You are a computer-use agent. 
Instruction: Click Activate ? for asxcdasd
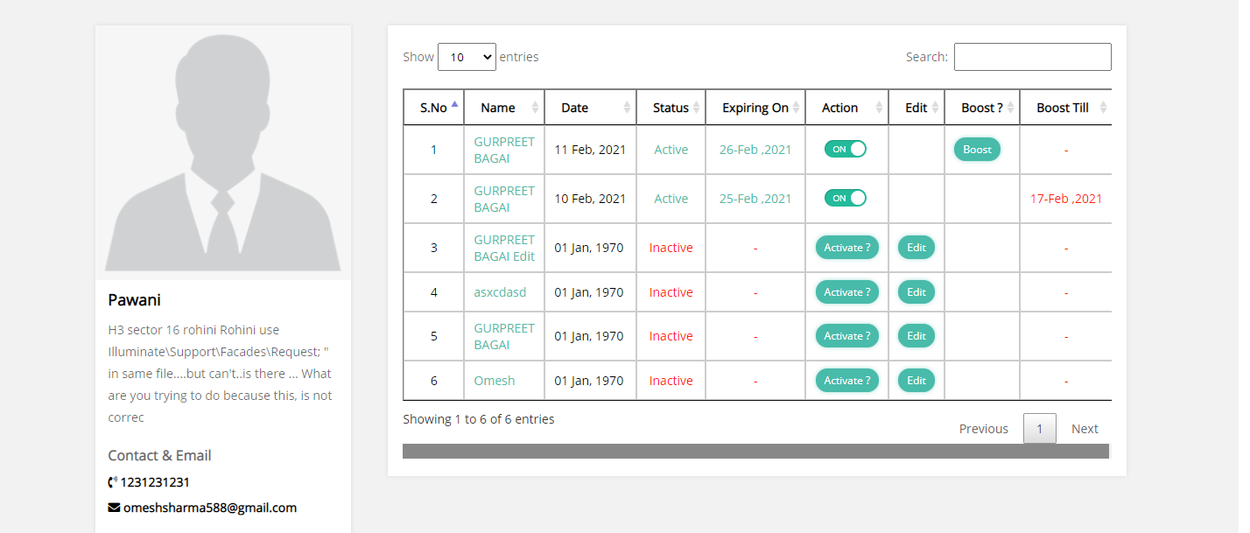846,292
